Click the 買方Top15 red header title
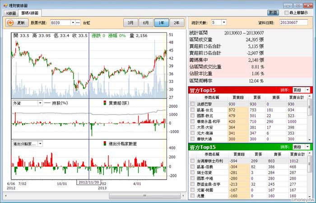This screenshot has height=203, width=316. coord(203,90)
